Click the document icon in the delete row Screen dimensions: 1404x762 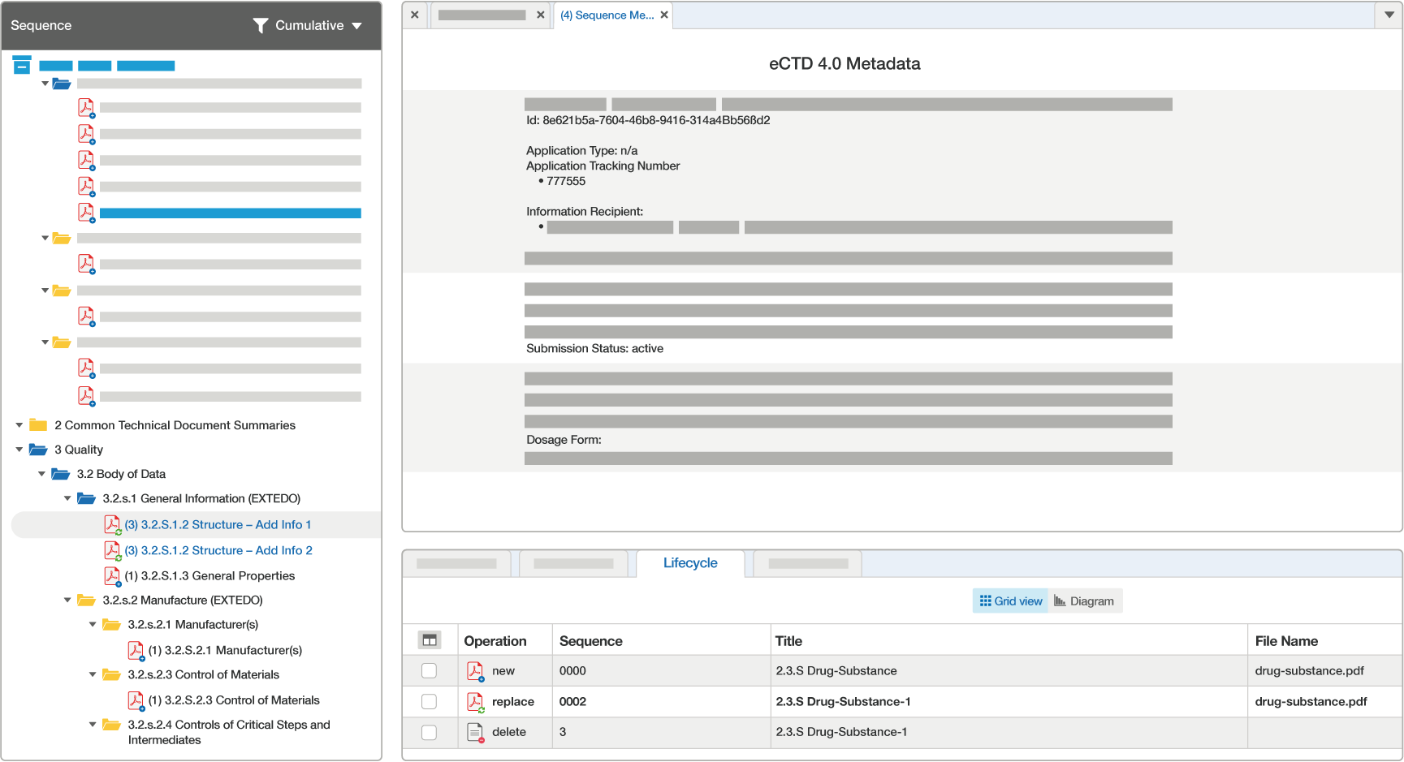click(x=475, y=733)
